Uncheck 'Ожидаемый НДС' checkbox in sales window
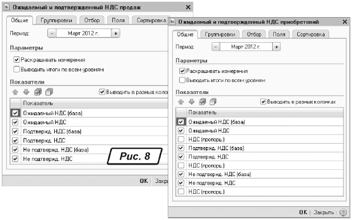Screen dimensions: 352x220 15,122
